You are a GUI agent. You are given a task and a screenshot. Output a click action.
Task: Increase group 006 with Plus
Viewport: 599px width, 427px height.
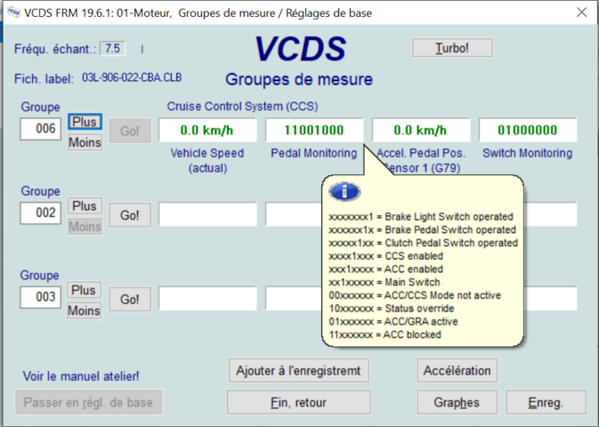pos(85,122)
